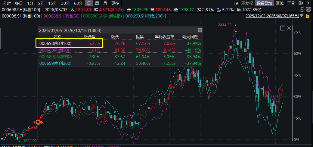Open the 画线 drawing tools
This screenshot has height=147, width=313.
click(x=280, y=3)
